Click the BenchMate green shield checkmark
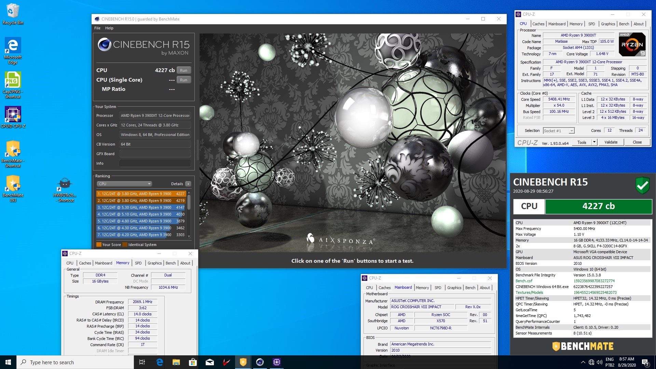This screenshot has width=656, height=369. coord(642,186)
